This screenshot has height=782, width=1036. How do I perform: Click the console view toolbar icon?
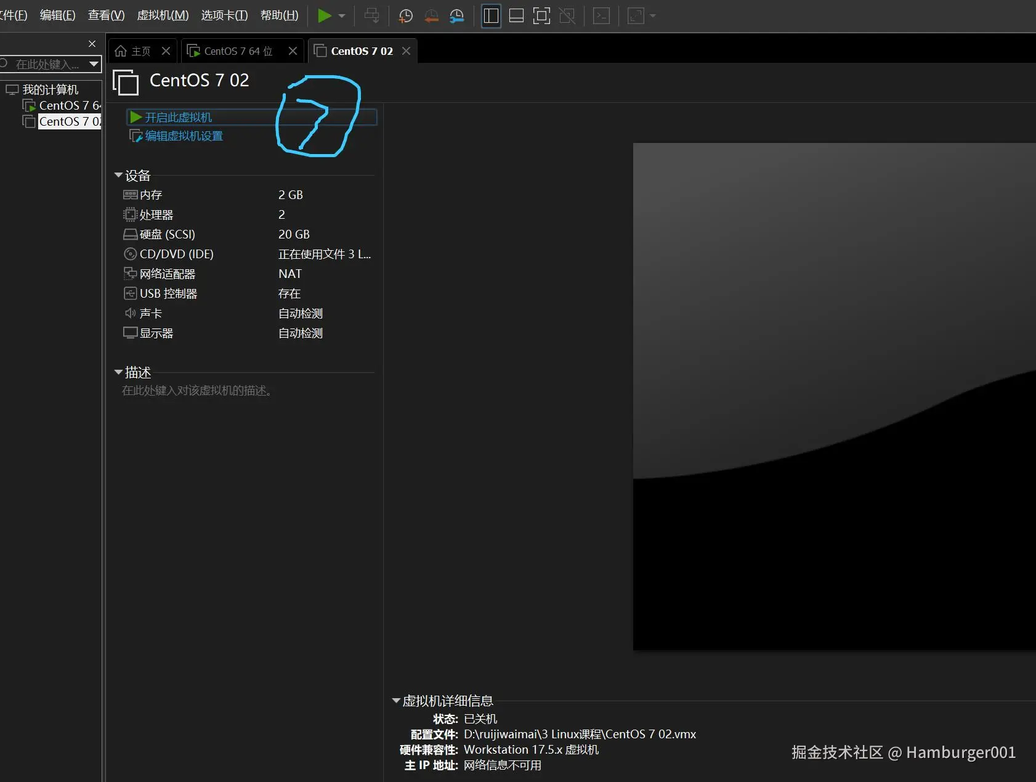click(601, 15)
